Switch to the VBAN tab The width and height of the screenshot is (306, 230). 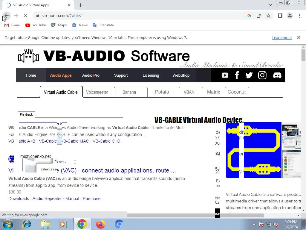[191, 92]
